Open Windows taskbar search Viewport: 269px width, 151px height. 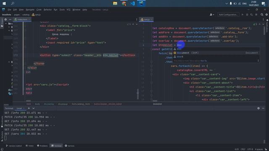click(x=13, y=3)
